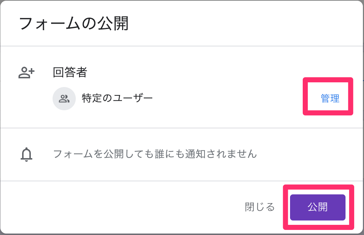Click the 回答者 section heading
This screenshot has width=364, height=235.
70,72
